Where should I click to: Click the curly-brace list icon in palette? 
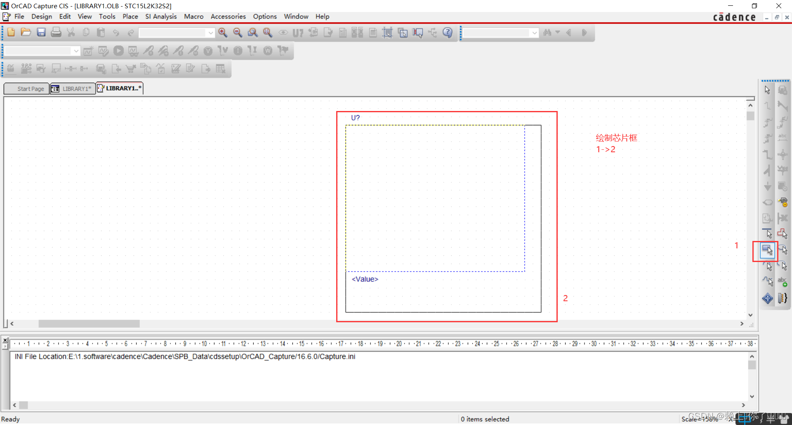[783, 298]
